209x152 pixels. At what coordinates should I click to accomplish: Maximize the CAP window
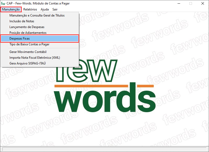[191, 3]
